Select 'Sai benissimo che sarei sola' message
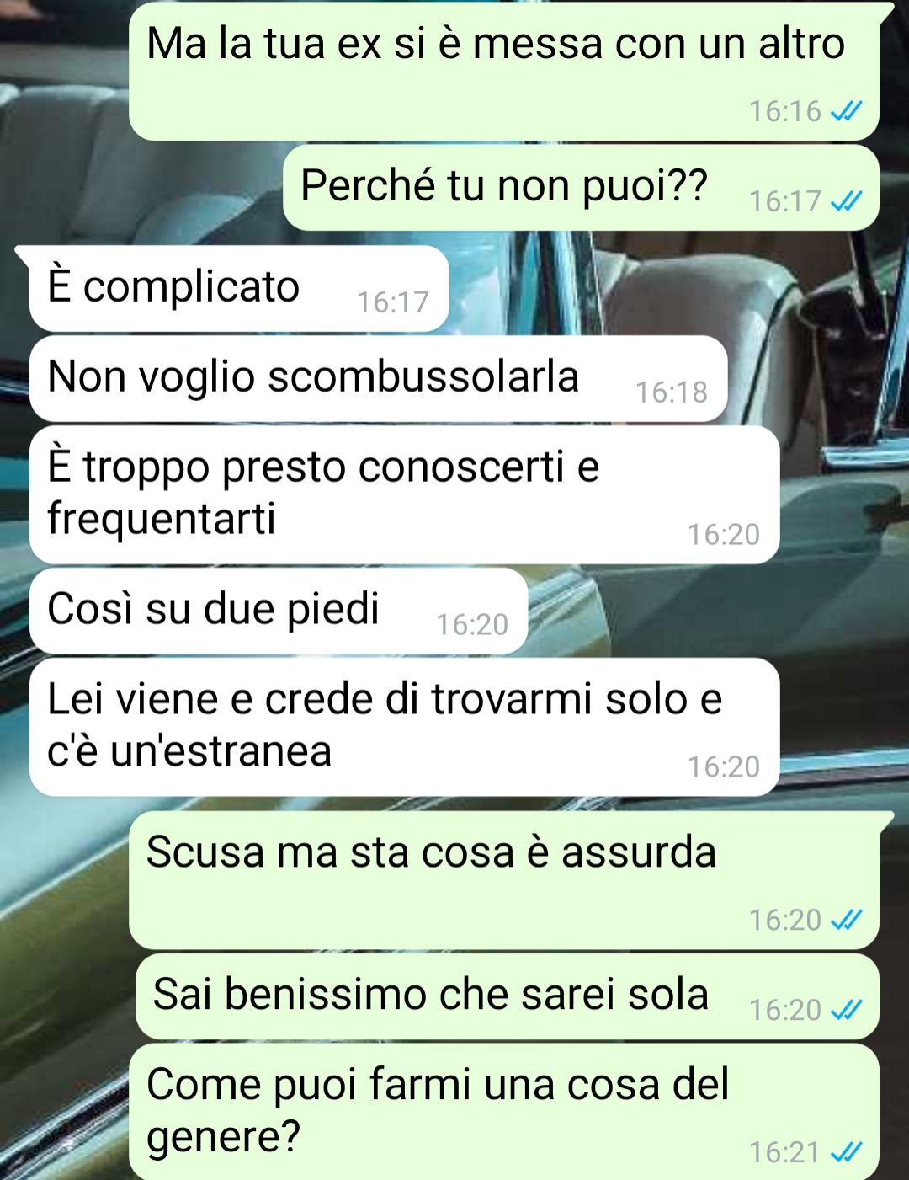 click(508, 996)
